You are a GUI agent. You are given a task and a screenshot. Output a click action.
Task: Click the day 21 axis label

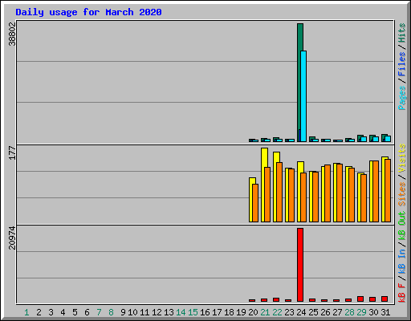(265, 312)
